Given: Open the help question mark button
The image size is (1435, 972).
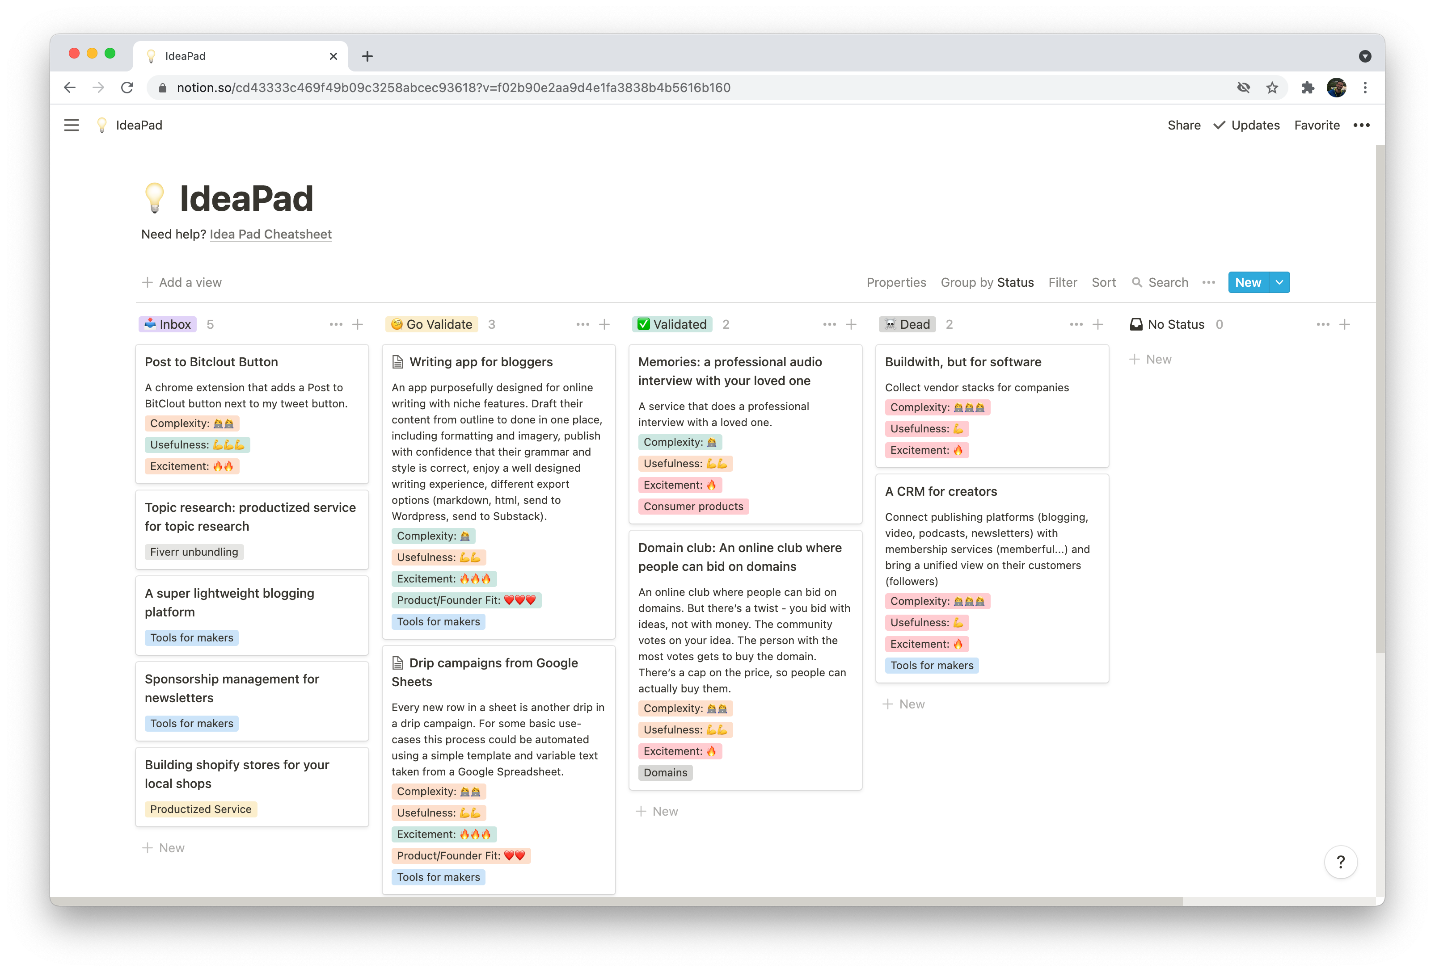Looking at the screenshot, I should pyautogui.click(x=1341, y=862).
